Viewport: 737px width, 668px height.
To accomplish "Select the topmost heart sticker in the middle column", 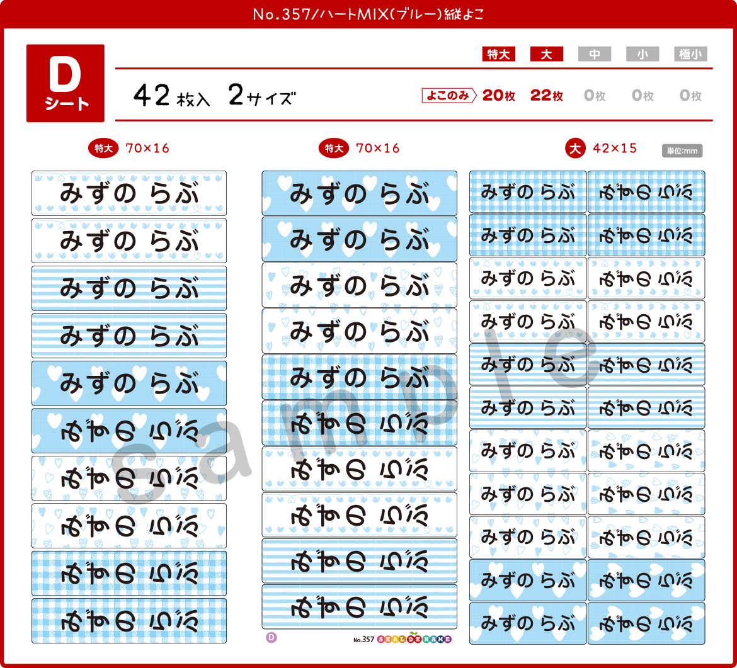I will point(359,193).
